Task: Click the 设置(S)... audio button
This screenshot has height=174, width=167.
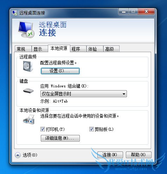Action: click(x=60, y=71)
